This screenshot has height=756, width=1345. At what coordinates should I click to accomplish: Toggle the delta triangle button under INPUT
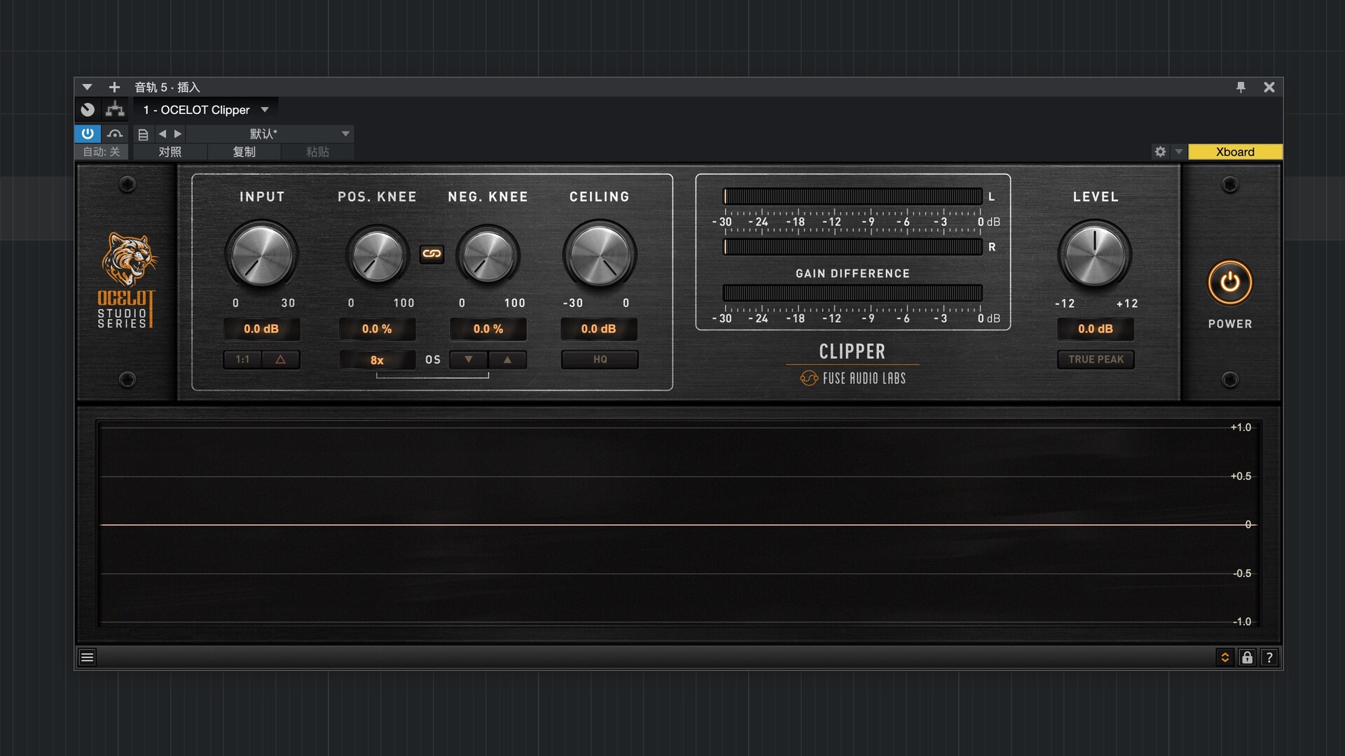pyautogui.click(x=281, y=360)
